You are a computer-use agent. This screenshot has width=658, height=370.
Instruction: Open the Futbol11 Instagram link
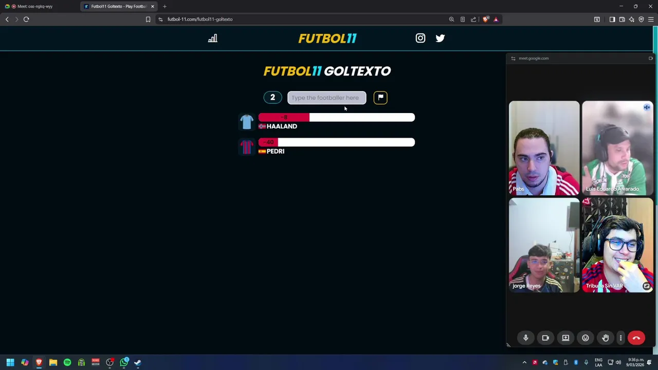coord(421,38)
